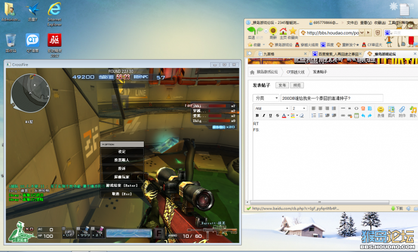Align text left in the editor
The image size is (418, 252).
[x=314, y=108]
